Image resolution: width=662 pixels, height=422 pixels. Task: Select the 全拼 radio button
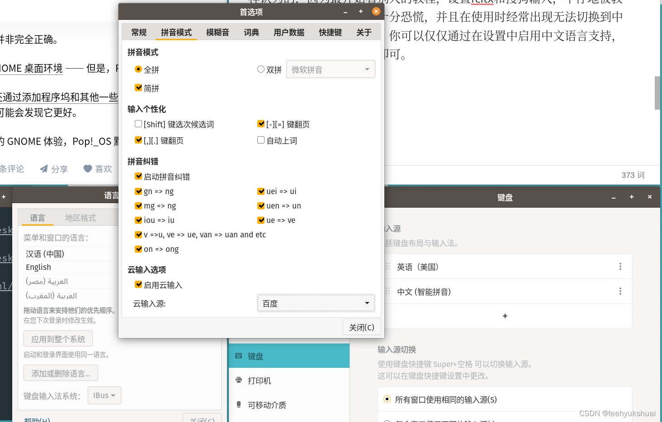coord(138,70)
